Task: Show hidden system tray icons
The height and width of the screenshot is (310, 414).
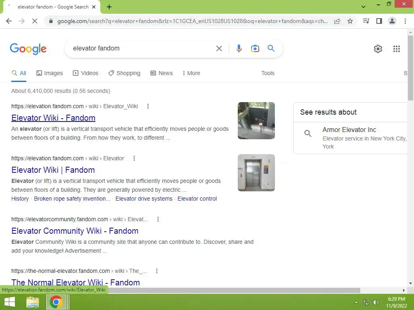Action: pyautogui.click(x=356, y=302)
